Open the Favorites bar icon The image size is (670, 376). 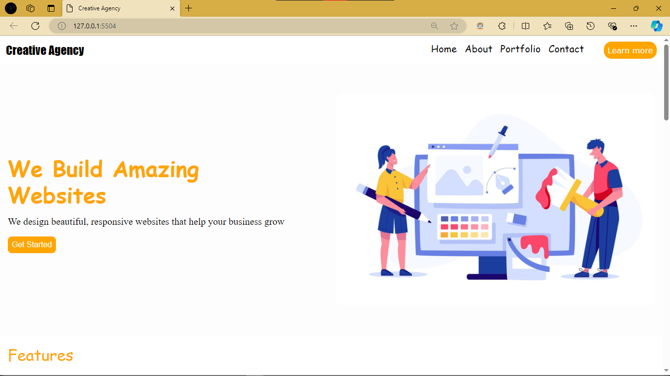point(547,26)
